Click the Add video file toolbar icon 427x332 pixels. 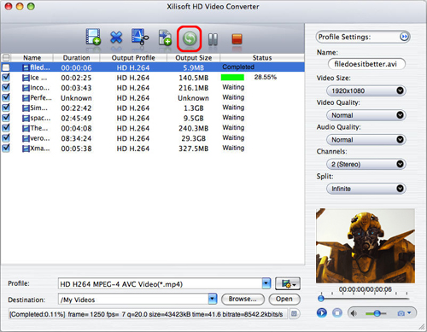pos(93,37)
